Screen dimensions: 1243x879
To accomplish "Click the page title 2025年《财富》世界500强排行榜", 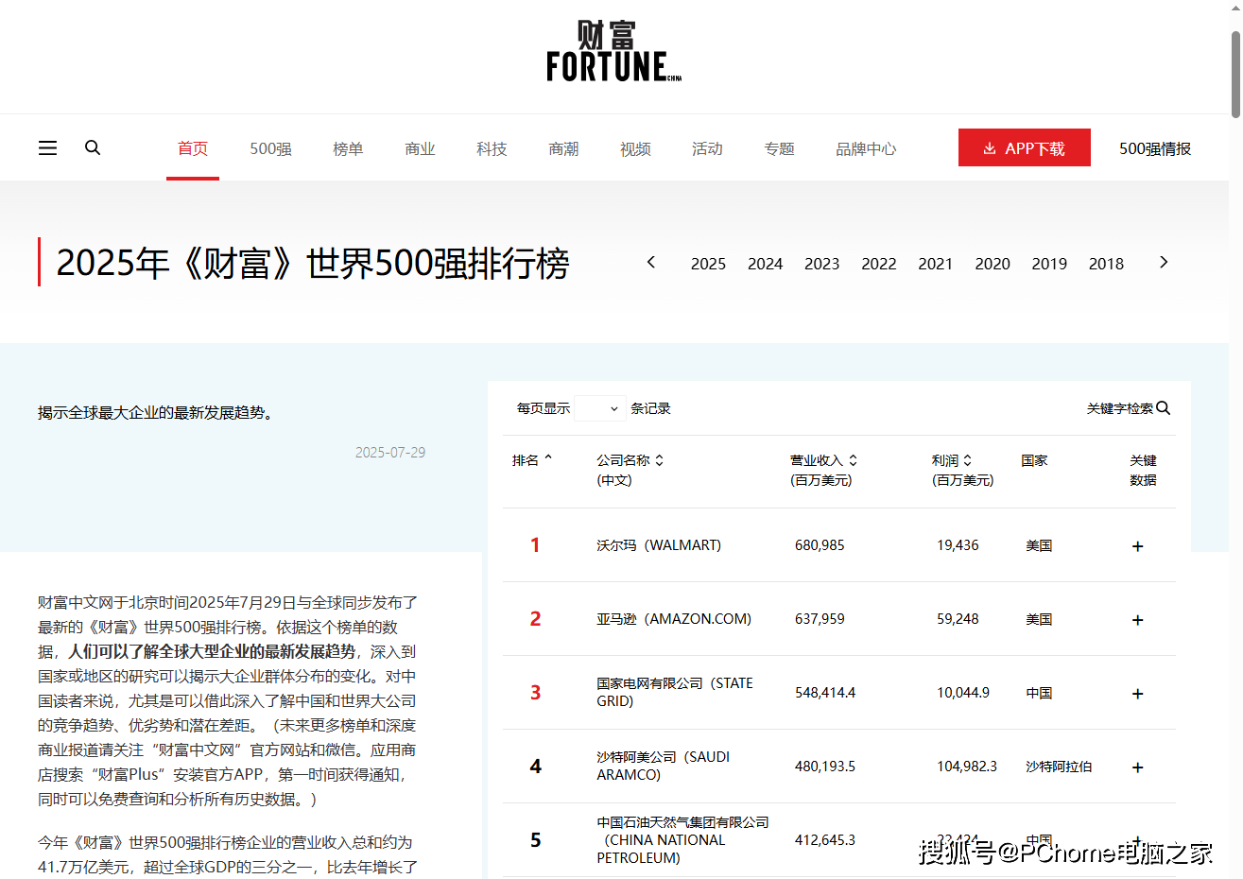I will pyautogui.click(x=313, y=263).
